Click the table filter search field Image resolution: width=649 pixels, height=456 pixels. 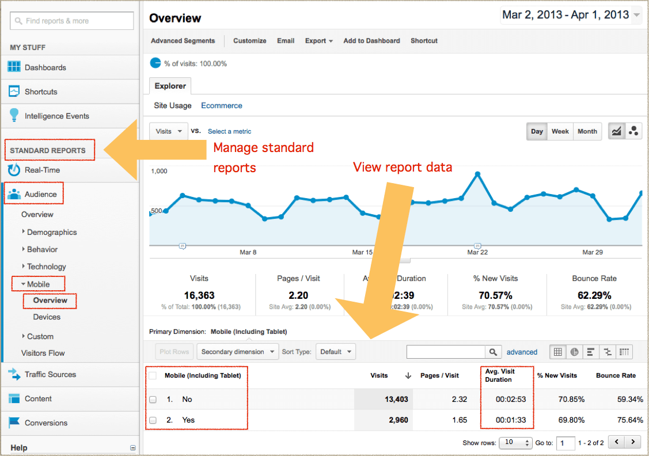[x=446, y=352]
